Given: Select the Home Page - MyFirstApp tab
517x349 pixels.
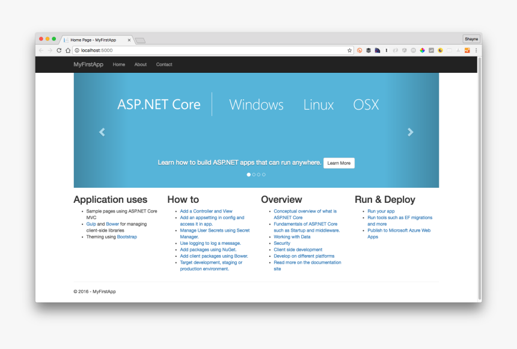Looking at the screenshot, I should (x=97, y=40).
